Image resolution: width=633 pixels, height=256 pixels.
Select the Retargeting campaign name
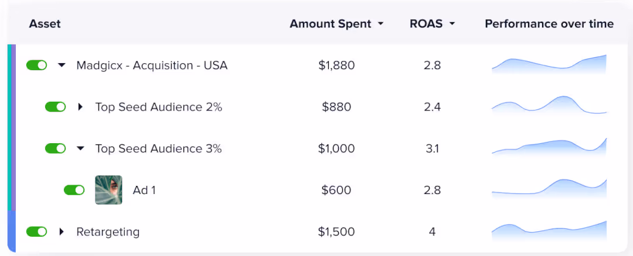108,232
